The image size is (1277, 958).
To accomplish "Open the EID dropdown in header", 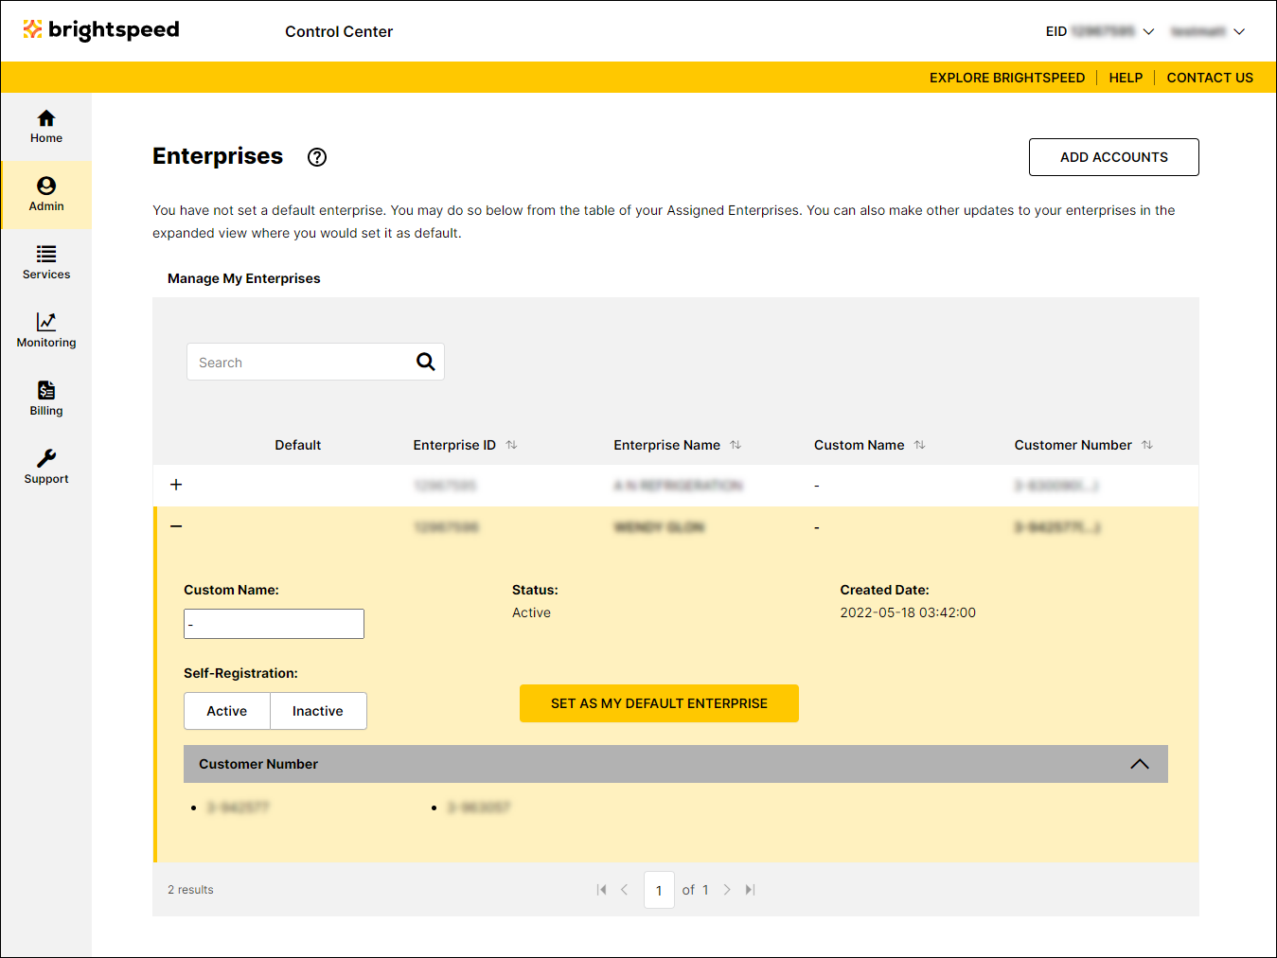I will pos(1100,31).
